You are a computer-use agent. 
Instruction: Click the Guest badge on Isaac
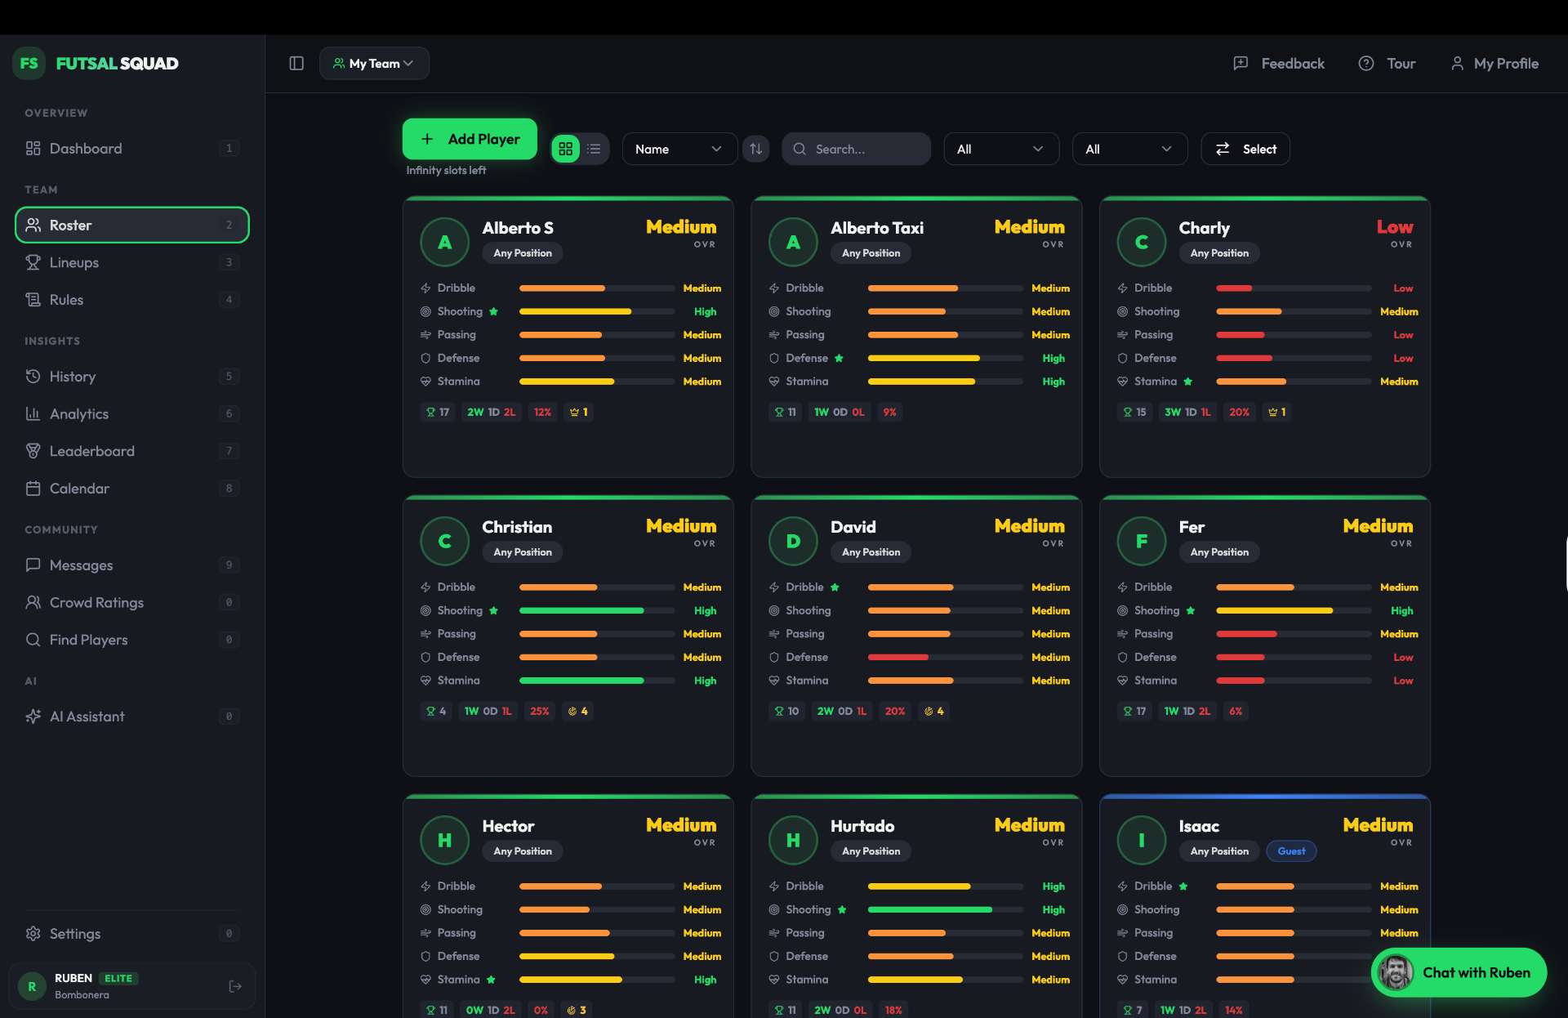coord(1291,851)
